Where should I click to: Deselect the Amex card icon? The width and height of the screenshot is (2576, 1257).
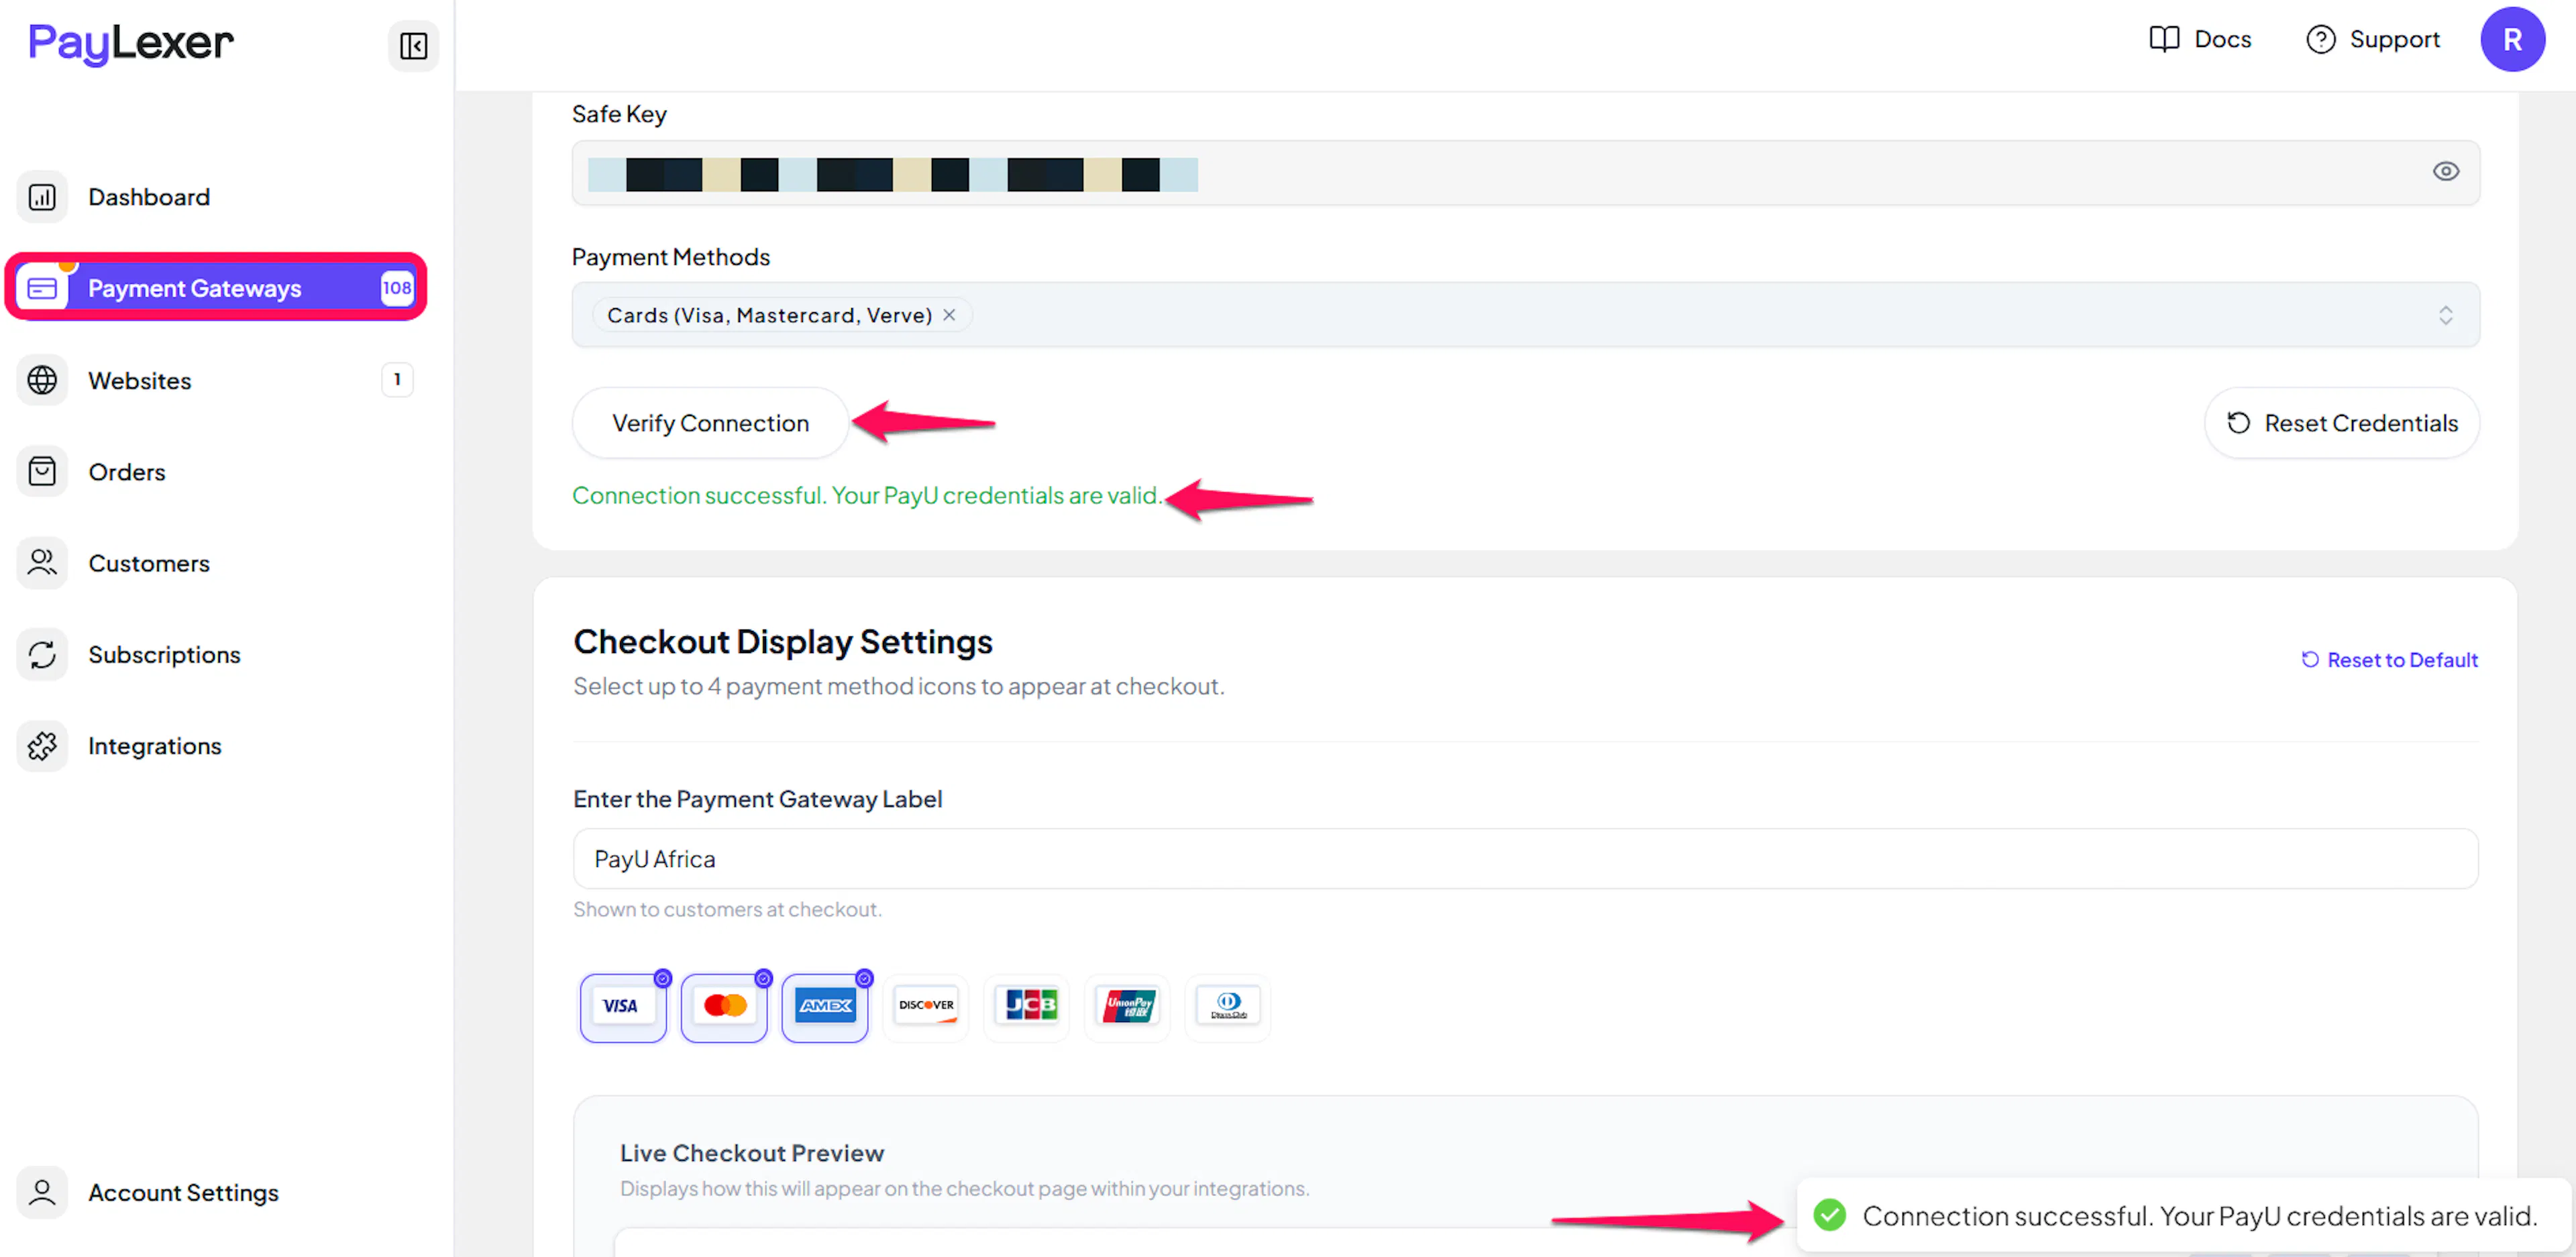[x=825, y=1008]
